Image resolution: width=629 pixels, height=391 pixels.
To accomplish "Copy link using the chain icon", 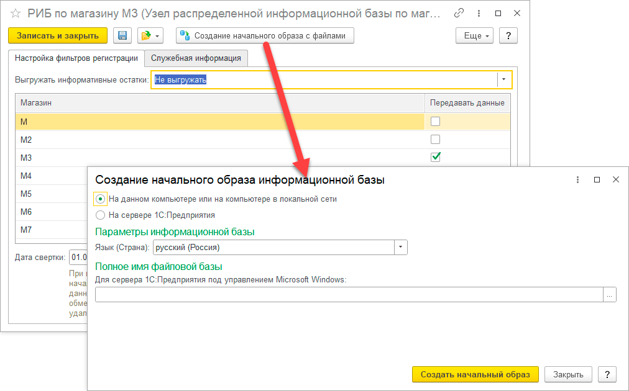I will [x=459, y=13].
